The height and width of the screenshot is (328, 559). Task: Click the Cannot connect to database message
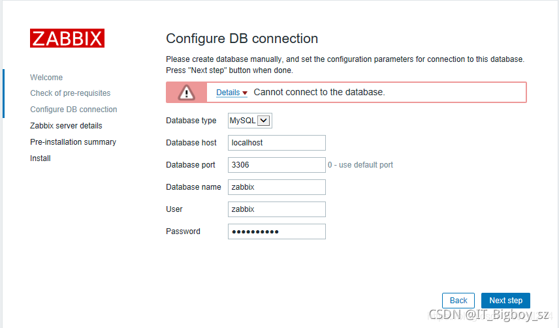coord(319,93)
